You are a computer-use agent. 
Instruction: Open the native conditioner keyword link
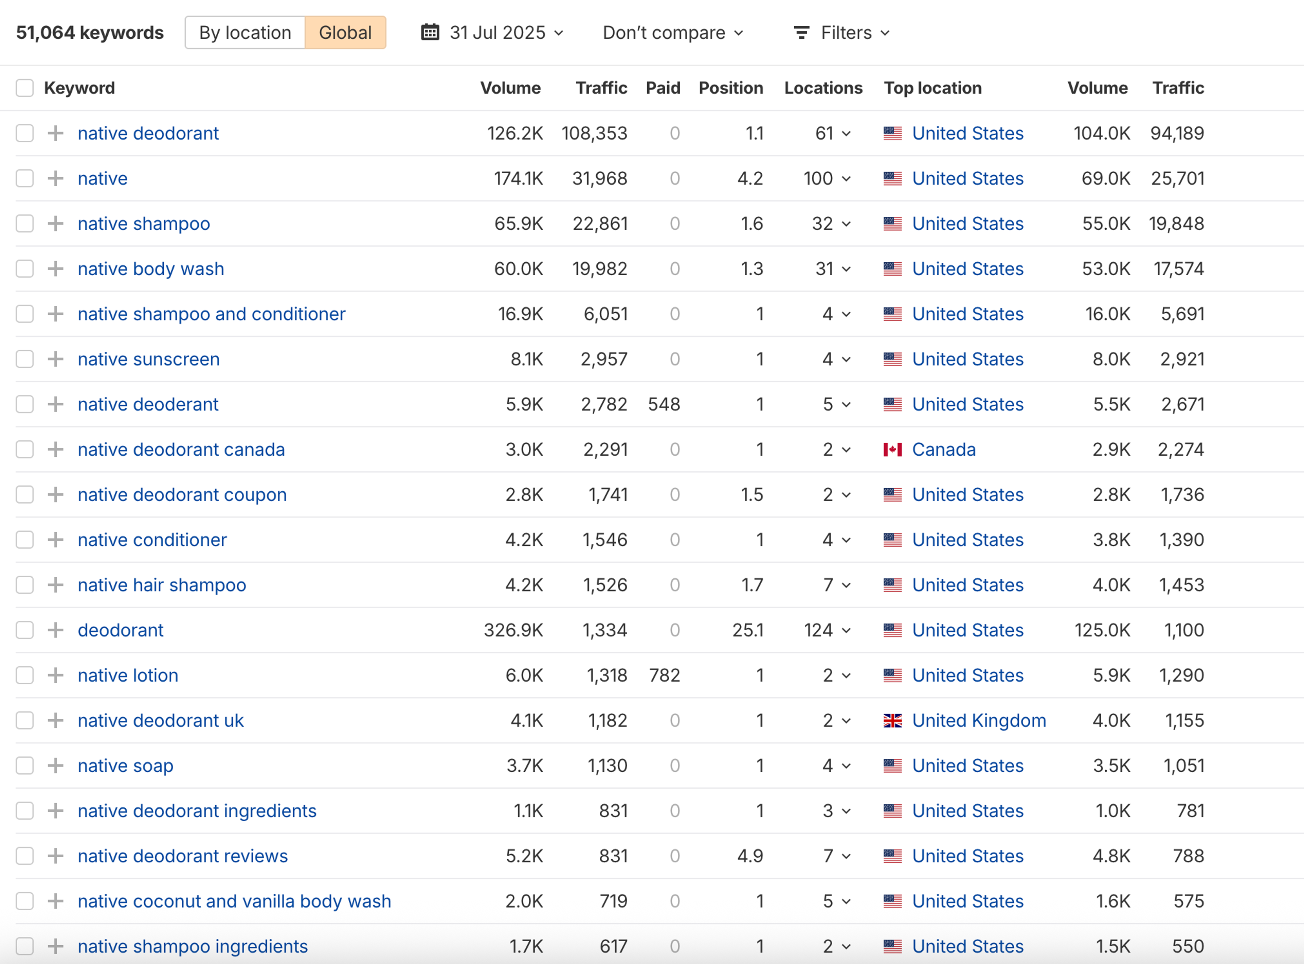coord(152,540)
